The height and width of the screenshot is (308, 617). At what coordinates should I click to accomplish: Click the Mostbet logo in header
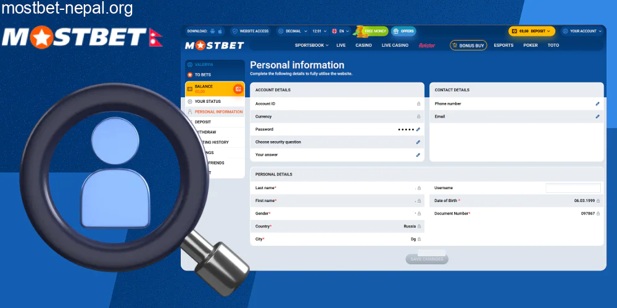tap(215, 46)
